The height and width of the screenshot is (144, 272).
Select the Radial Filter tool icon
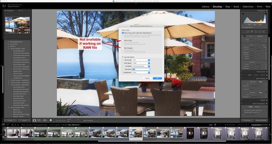[x=260, y=31]
